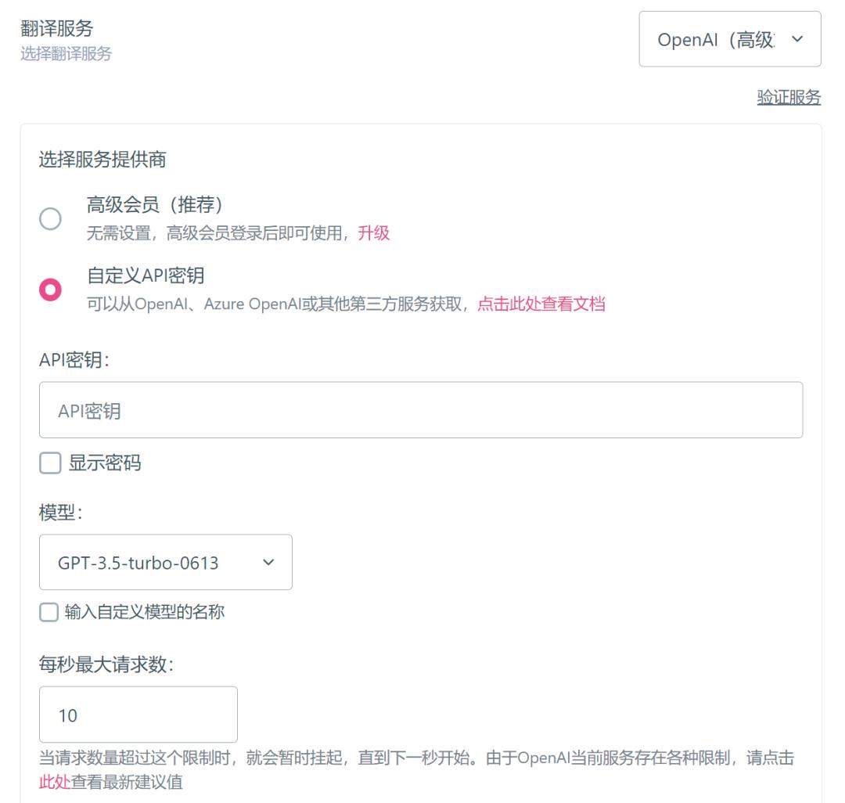Click the 验证服务 link
Image resolution: width=845 pixels, height=803 pixels.
click(789, 97)
